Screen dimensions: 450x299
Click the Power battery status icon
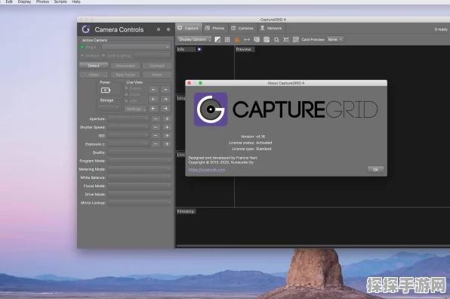pos(106,91)
